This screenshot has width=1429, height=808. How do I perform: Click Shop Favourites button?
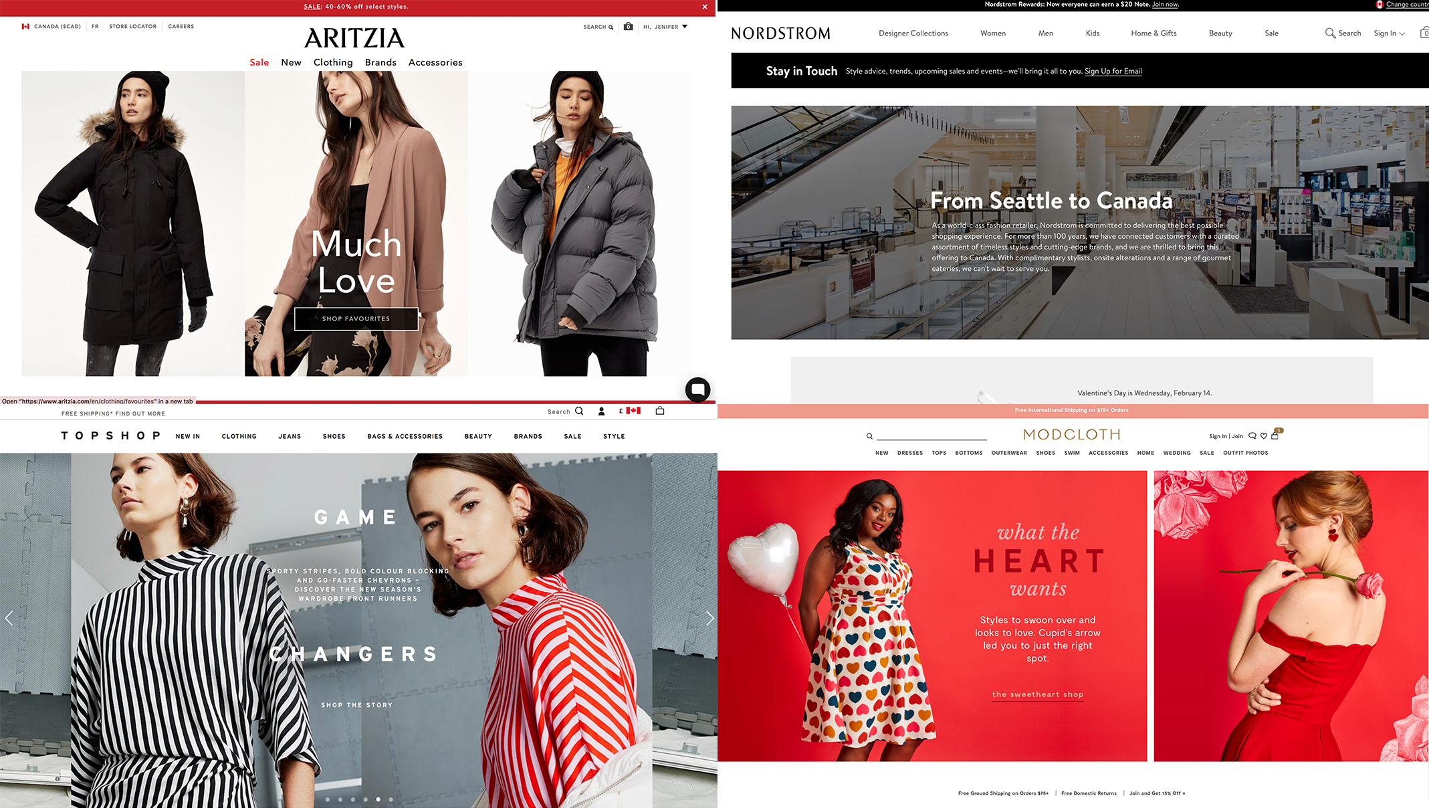(x=356, y=319)
